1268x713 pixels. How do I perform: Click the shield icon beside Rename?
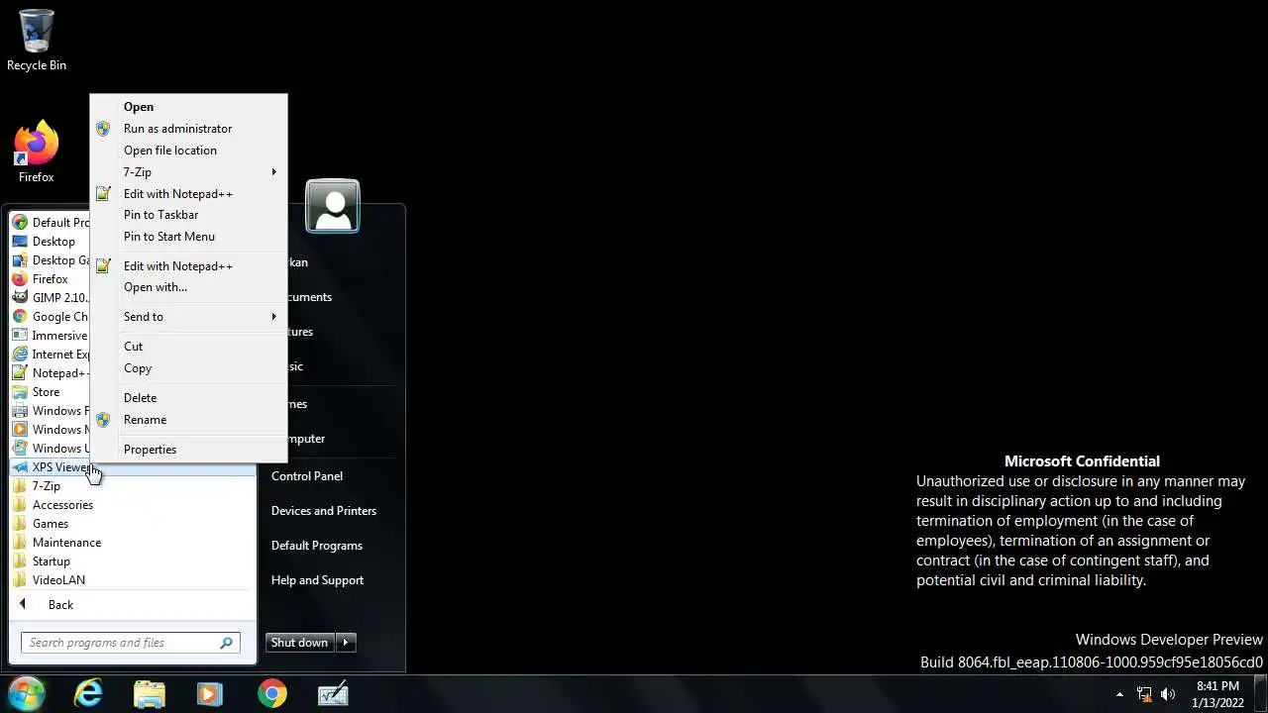point(103,420)
